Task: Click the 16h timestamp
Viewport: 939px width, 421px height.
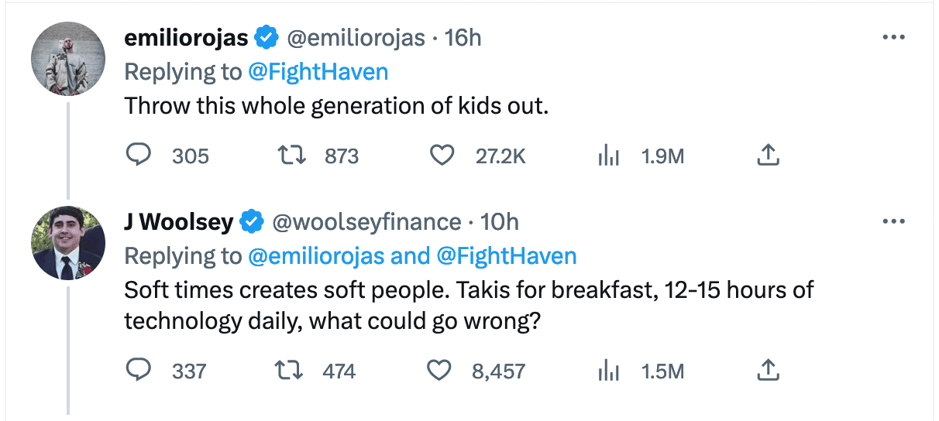Action: tap(463, 37)
